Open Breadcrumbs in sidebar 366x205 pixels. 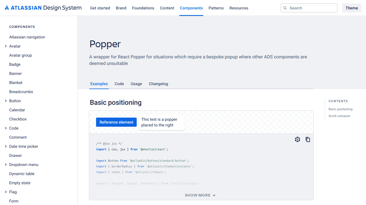(x=21, y=92)
